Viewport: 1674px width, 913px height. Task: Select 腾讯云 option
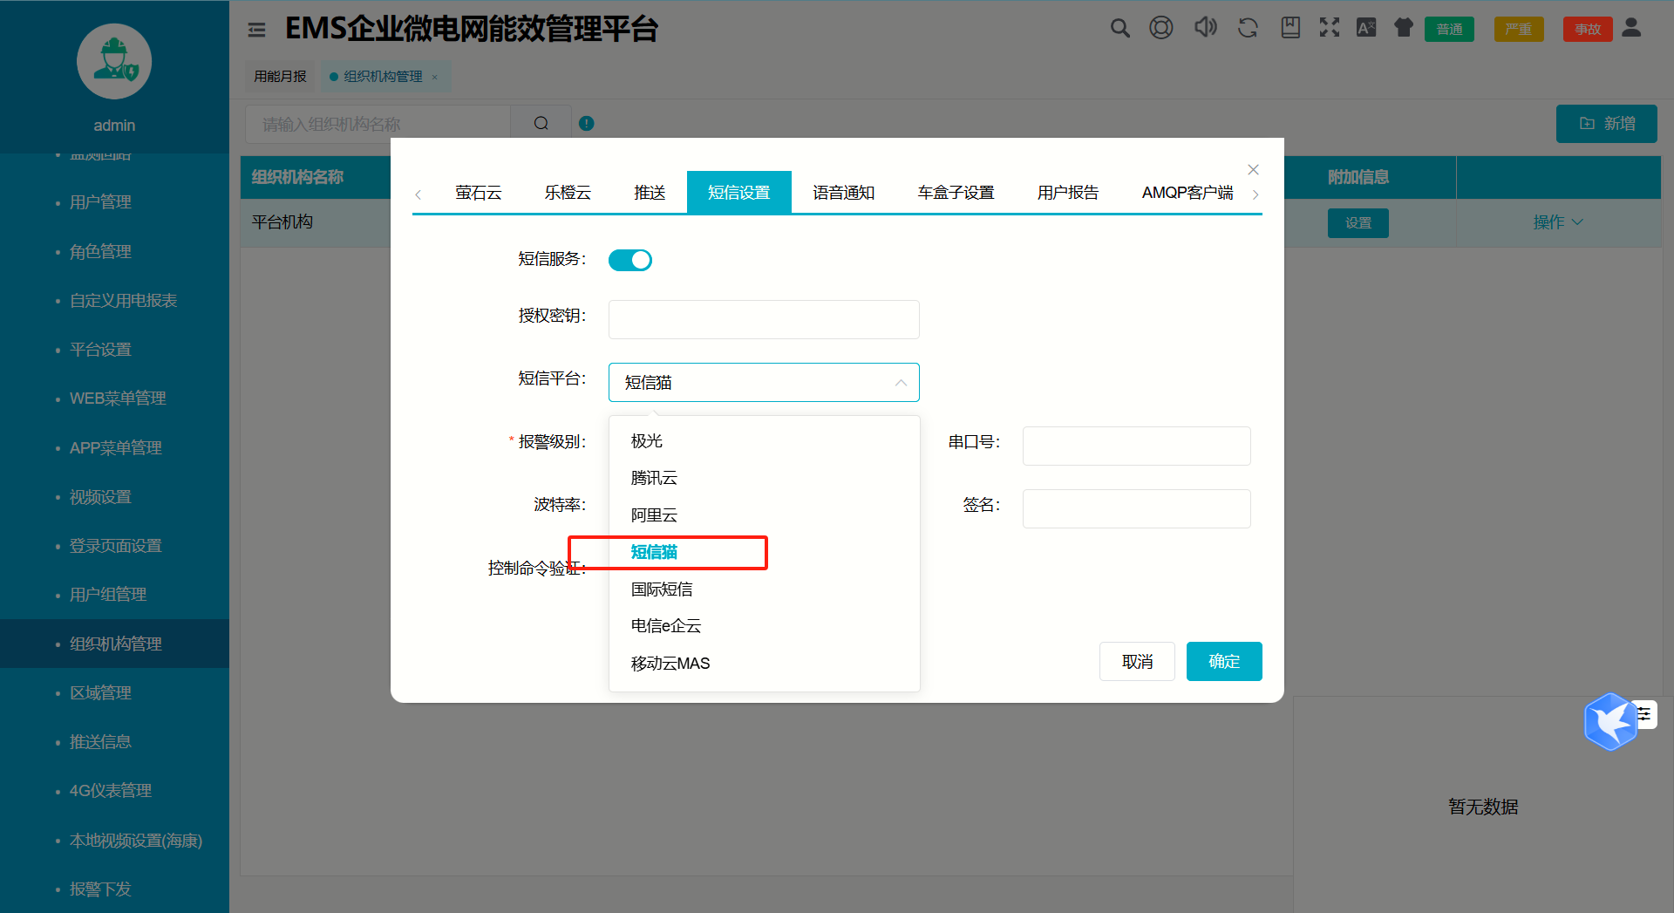tap(764, 478)
